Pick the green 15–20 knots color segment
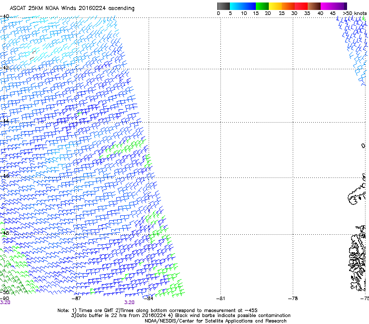Screen dimensions: 369x324 point(262,6)
